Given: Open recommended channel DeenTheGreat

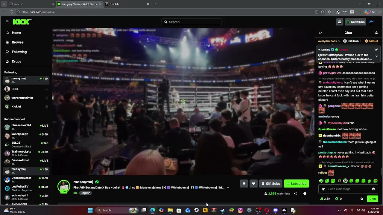Looking at the screenshot, I should (x=26, y=179).
